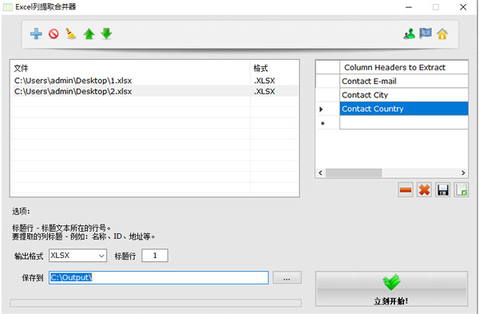Screen dimensions: 479x314
Task: Clear the file list with broom icon
Action: 71,34
